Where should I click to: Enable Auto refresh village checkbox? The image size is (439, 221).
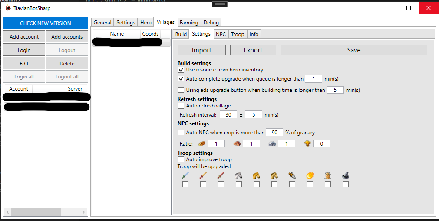click(181, 106)
